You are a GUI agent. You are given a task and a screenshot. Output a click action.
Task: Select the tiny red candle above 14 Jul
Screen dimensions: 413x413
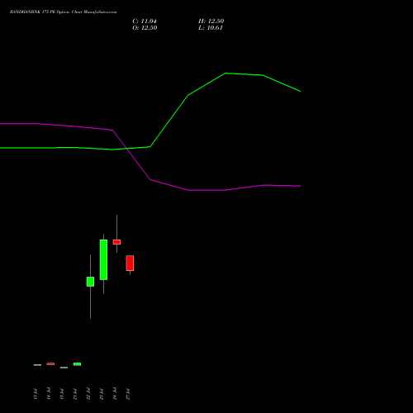50,364
